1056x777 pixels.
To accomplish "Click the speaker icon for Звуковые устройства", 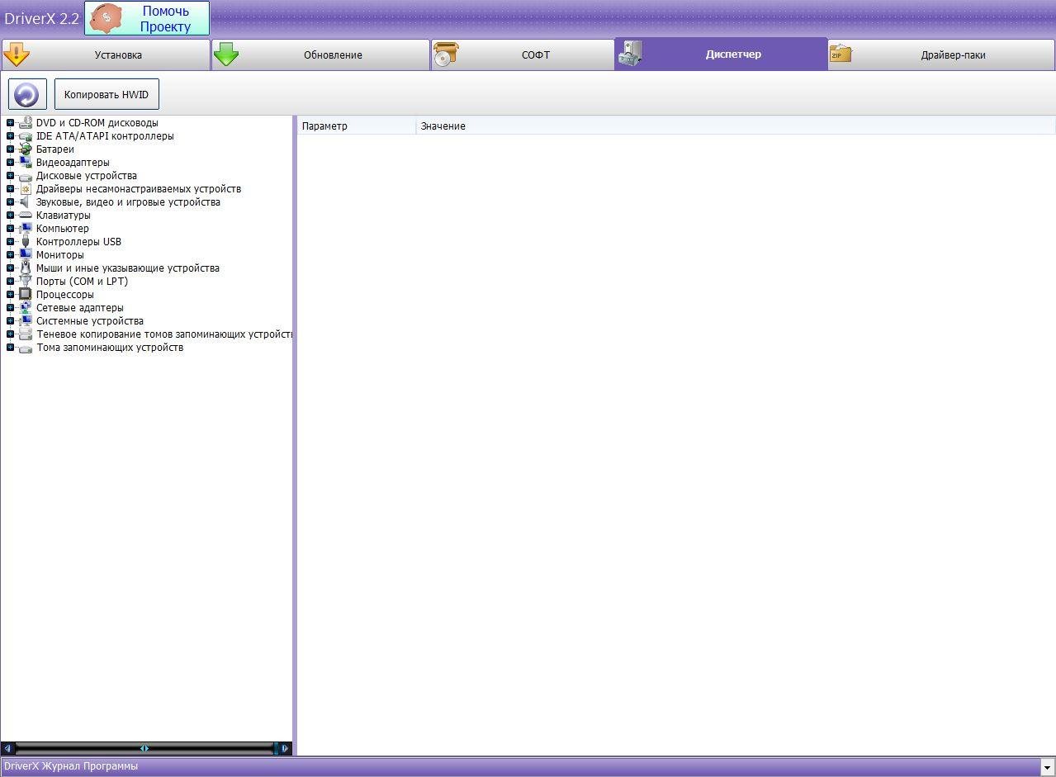I will [25, 202].
